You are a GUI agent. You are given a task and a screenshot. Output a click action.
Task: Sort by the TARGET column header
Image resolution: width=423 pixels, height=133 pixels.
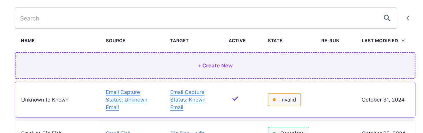[179, 41]
